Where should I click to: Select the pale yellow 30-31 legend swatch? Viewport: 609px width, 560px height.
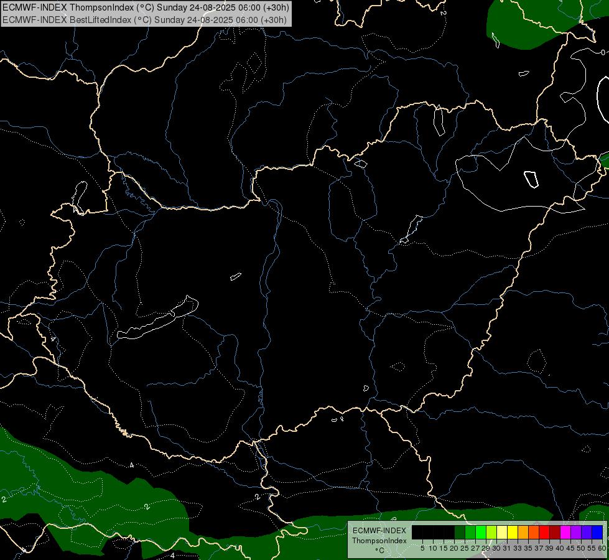click(502, 532)
